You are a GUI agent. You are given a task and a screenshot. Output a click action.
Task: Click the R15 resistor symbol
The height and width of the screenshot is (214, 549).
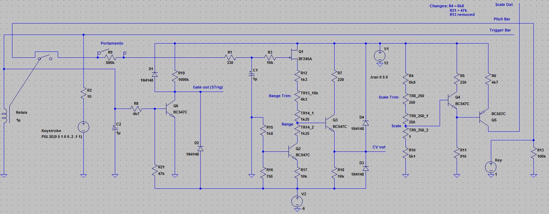[x=263, y=129]
